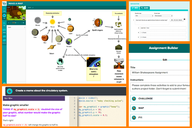
Task: Click the 'Make graphic smaller' heading
Action: tap(16, 105)
